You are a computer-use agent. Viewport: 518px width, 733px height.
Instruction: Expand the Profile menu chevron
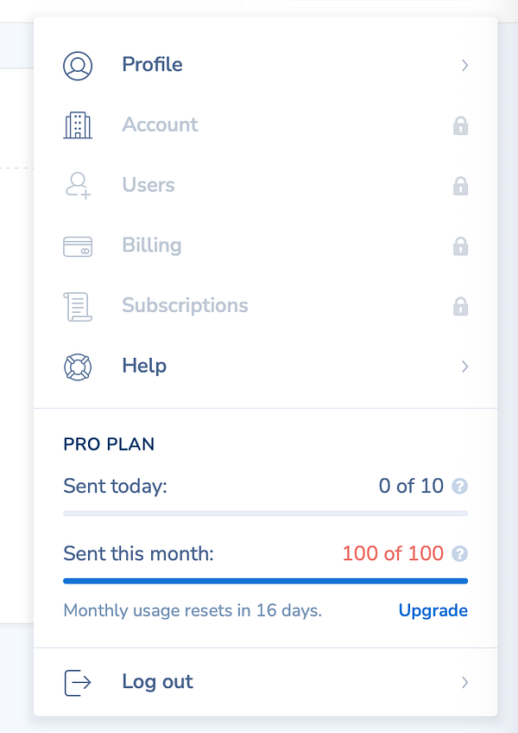tap(464, 65)
